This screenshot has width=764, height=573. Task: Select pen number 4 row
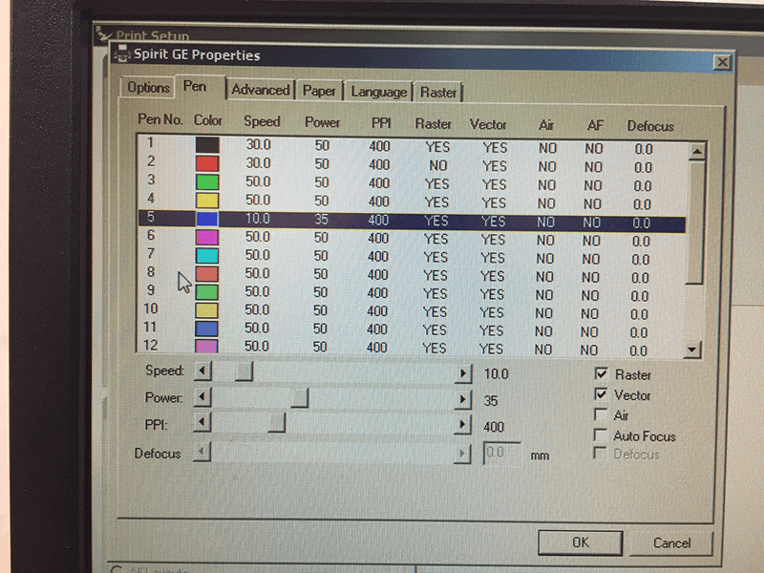412,201
